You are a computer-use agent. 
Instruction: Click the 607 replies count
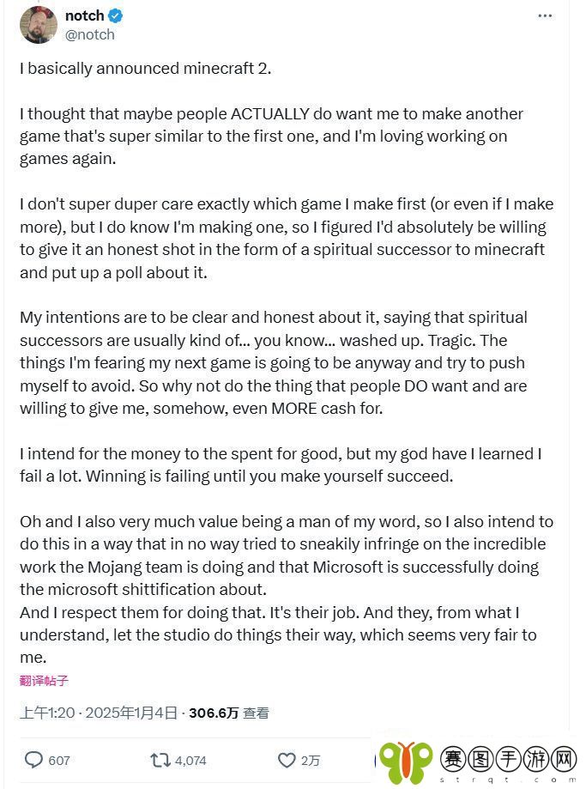59,761
